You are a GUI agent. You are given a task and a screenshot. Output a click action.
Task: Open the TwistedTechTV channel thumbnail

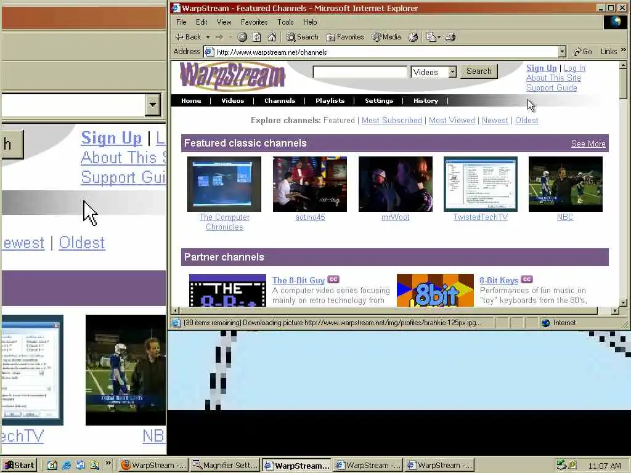[x=481, y=184]
